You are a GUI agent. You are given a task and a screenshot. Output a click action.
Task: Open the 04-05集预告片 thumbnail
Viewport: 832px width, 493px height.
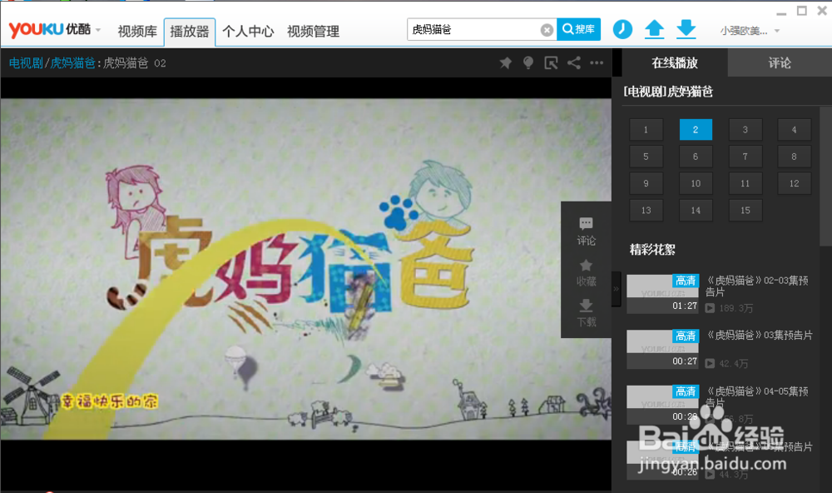[x=662, y=404]
